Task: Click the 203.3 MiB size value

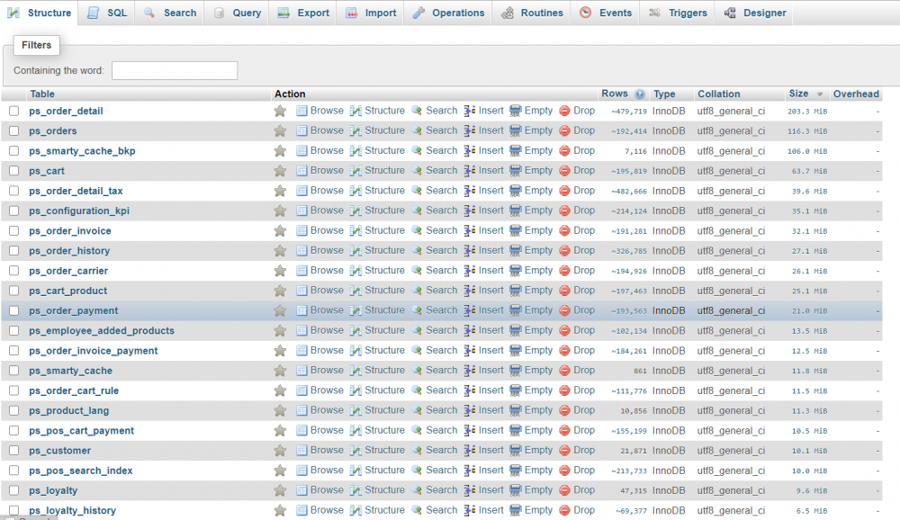Action: [x=807, y=112]
